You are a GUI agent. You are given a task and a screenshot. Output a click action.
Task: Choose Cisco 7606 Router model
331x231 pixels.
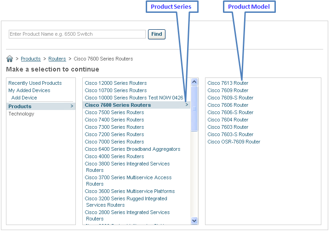pos(228,105)
